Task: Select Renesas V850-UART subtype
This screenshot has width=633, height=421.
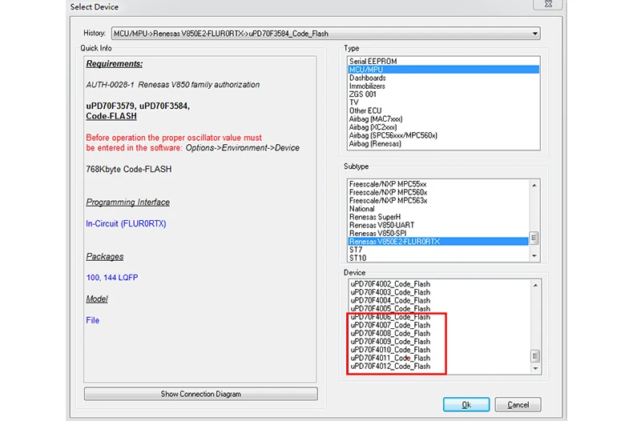Action: (438, 225)
